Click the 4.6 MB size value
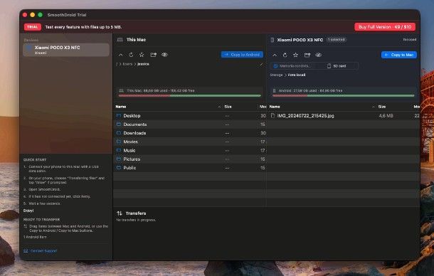The image size is (434, 276). tap(386, 116)
